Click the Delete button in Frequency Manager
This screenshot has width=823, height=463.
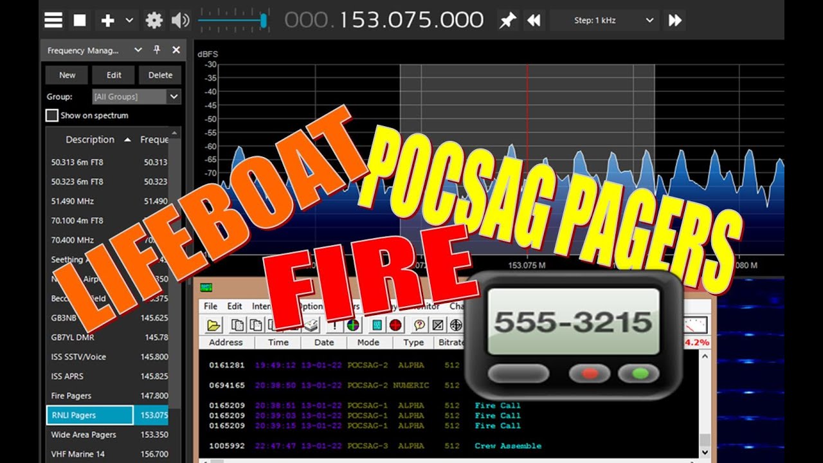point(160,75)
